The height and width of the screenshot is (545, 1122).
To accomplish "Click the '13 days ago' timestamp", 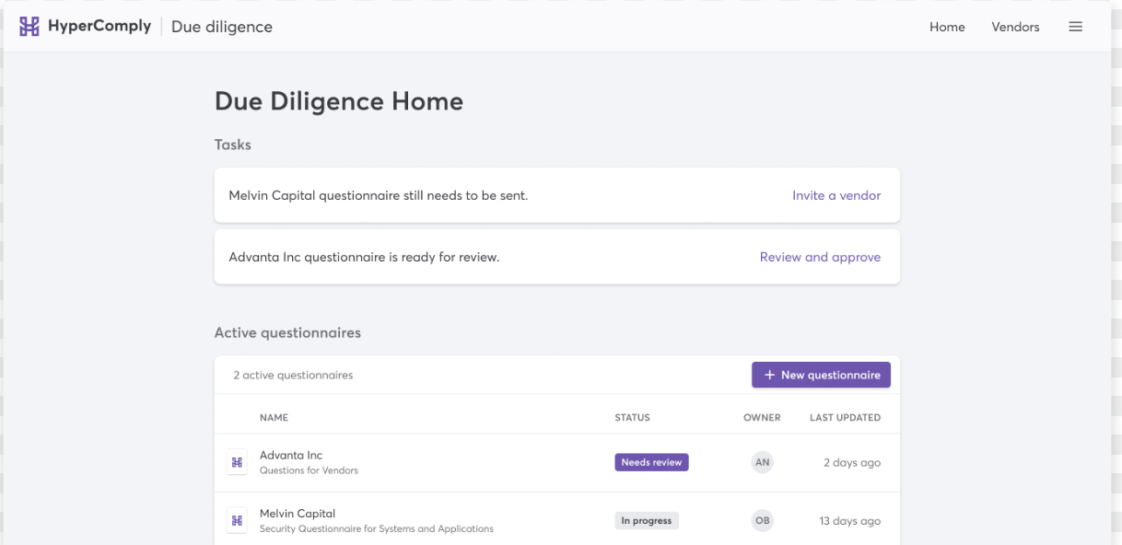I will tap(850, 521).
